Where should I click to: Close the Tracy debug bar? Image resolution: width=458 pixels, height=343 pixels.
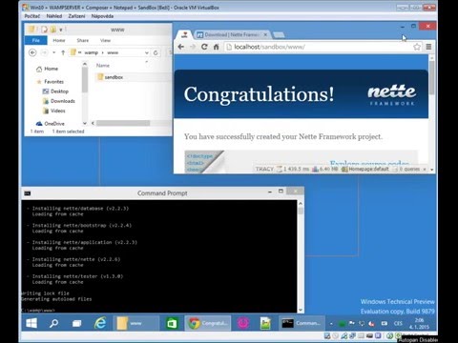(425, 170)
